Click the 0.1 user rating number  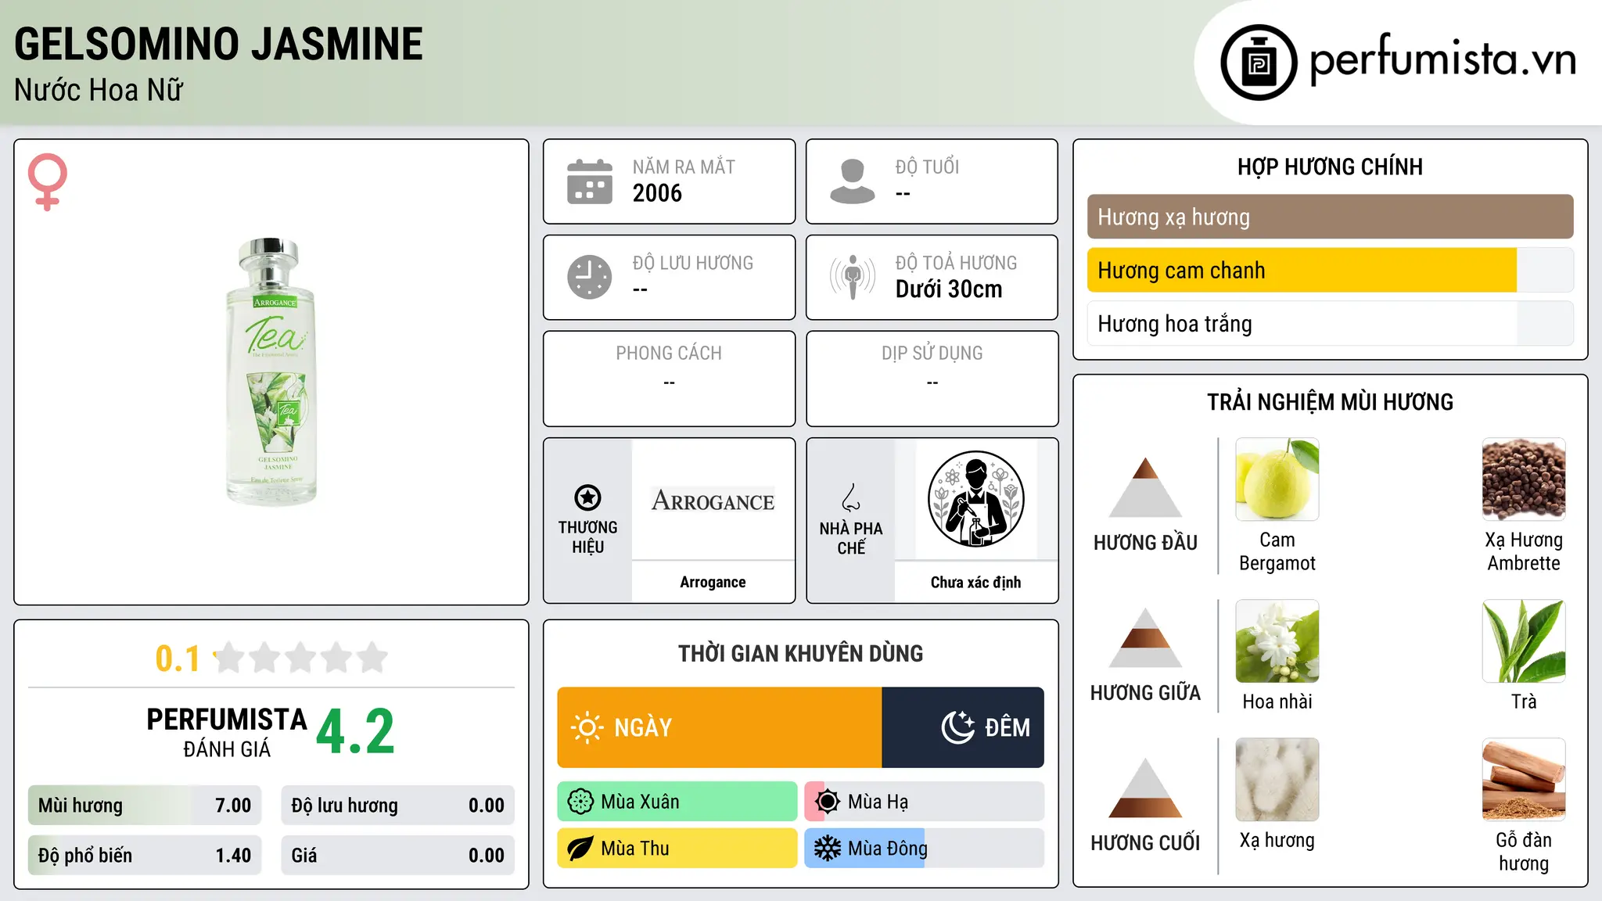178,659
